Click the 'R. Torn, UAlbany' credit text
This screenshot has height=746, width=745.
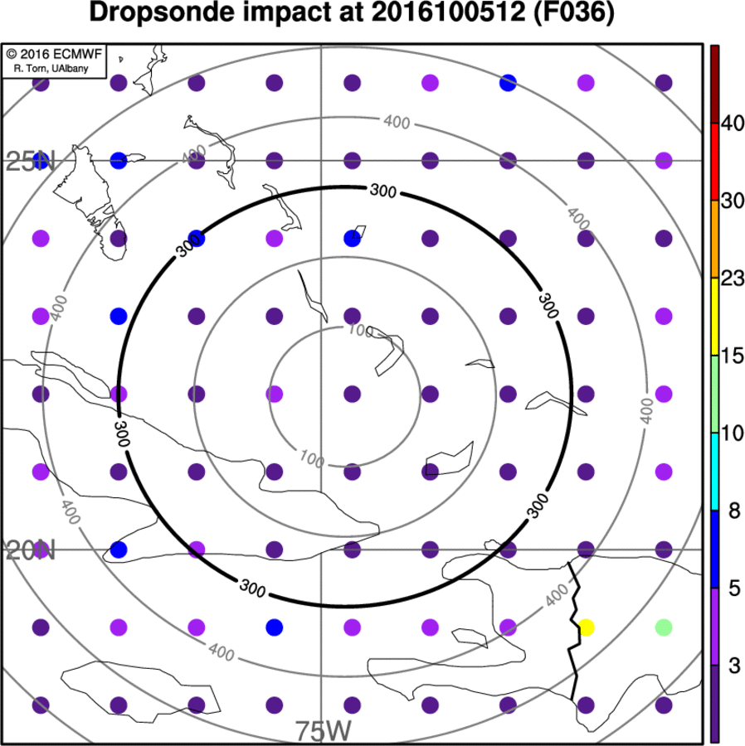(x=51, y=69)
